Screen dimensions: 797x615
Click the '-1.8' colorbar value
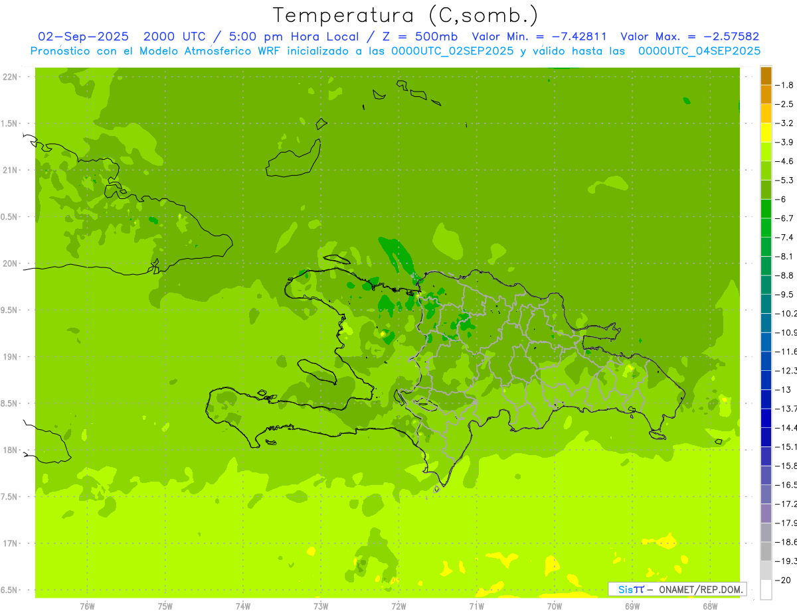coord(784,85)
